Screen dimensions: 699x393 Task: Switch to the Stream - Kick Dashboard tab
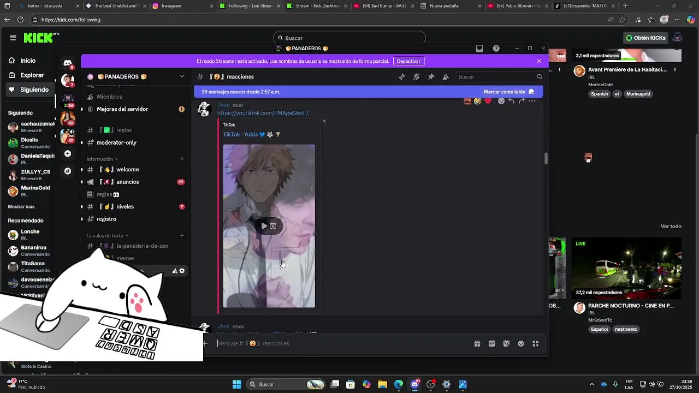[317, 6]
